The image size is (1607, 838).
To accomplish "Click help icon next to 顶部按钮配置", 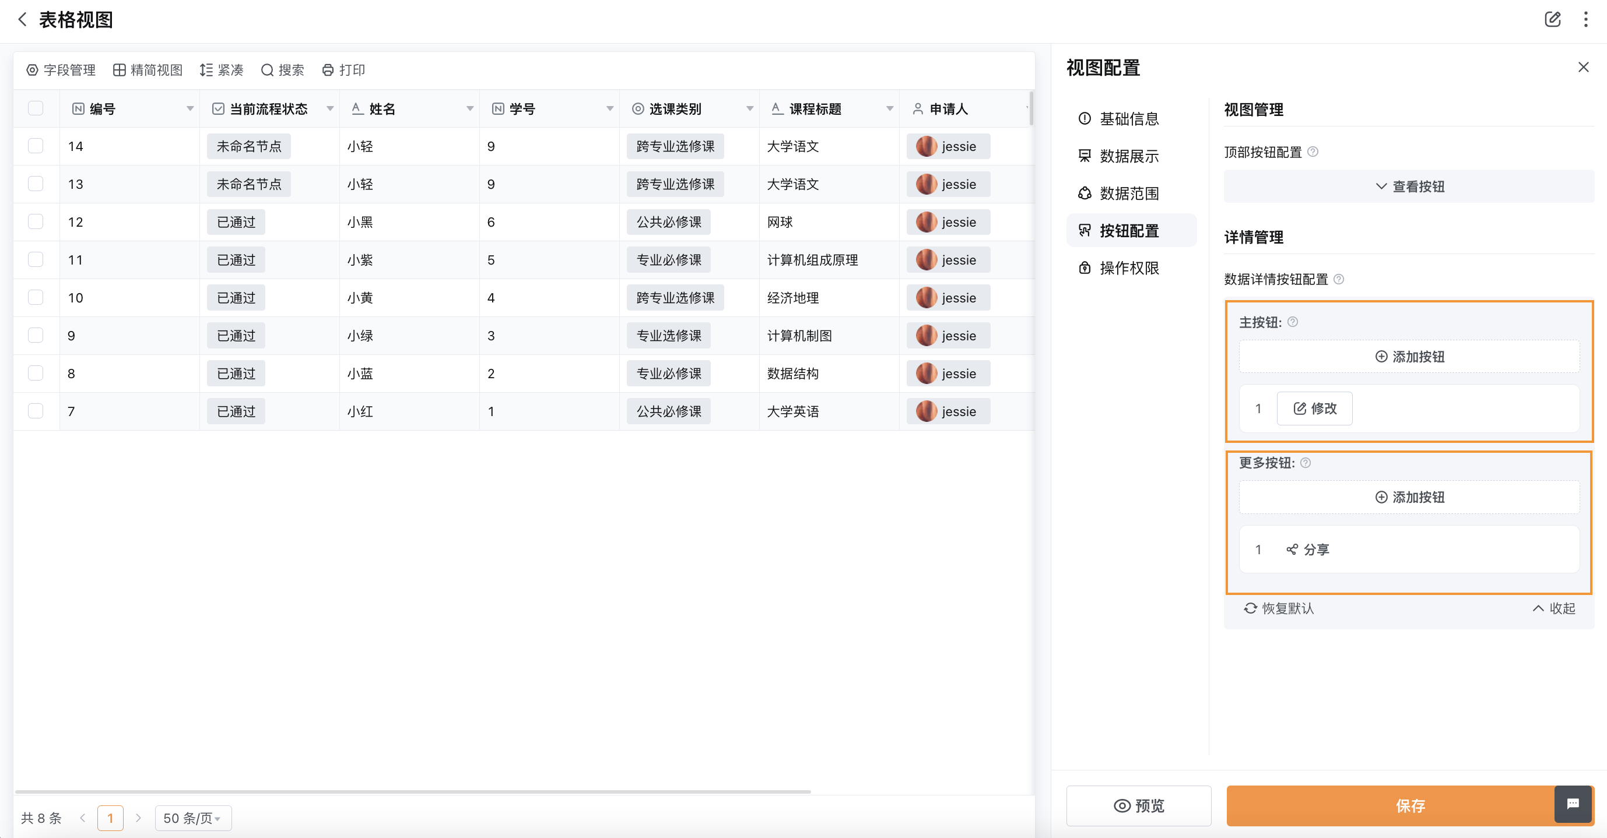I will (1313, 152).
